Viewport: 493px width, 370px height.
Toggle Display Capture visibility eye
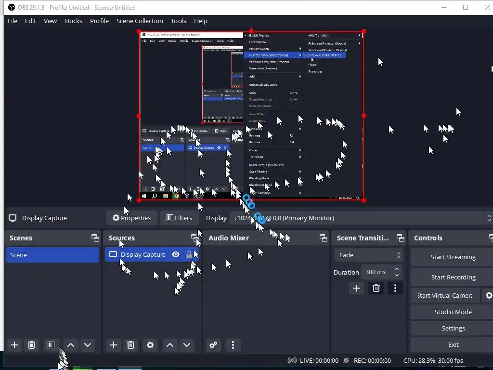pos(176,254)
